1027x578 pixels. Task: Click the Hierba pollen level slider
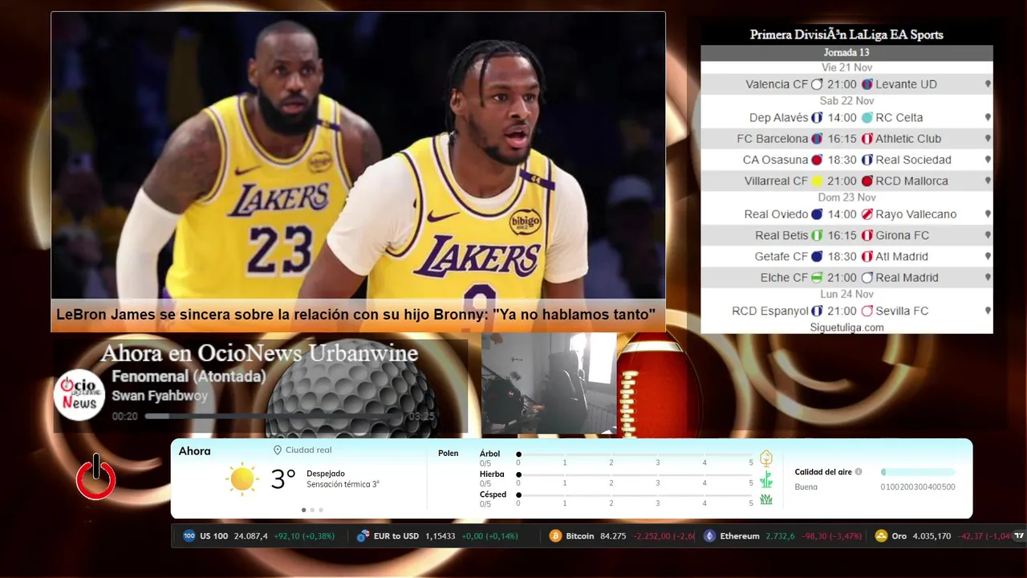pyautogui.click(x=635, y=475)
